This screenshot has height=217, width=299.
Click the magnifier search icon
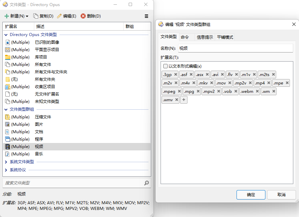[146, 183]
